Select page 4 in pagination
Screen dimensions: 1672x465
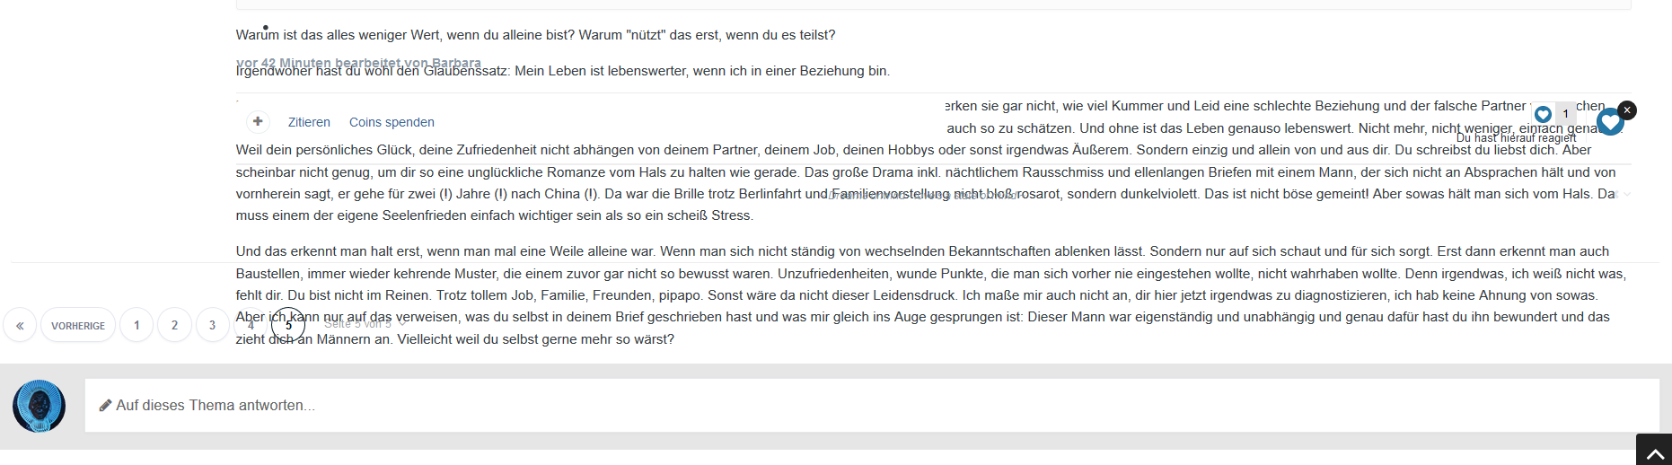point(251,325)
